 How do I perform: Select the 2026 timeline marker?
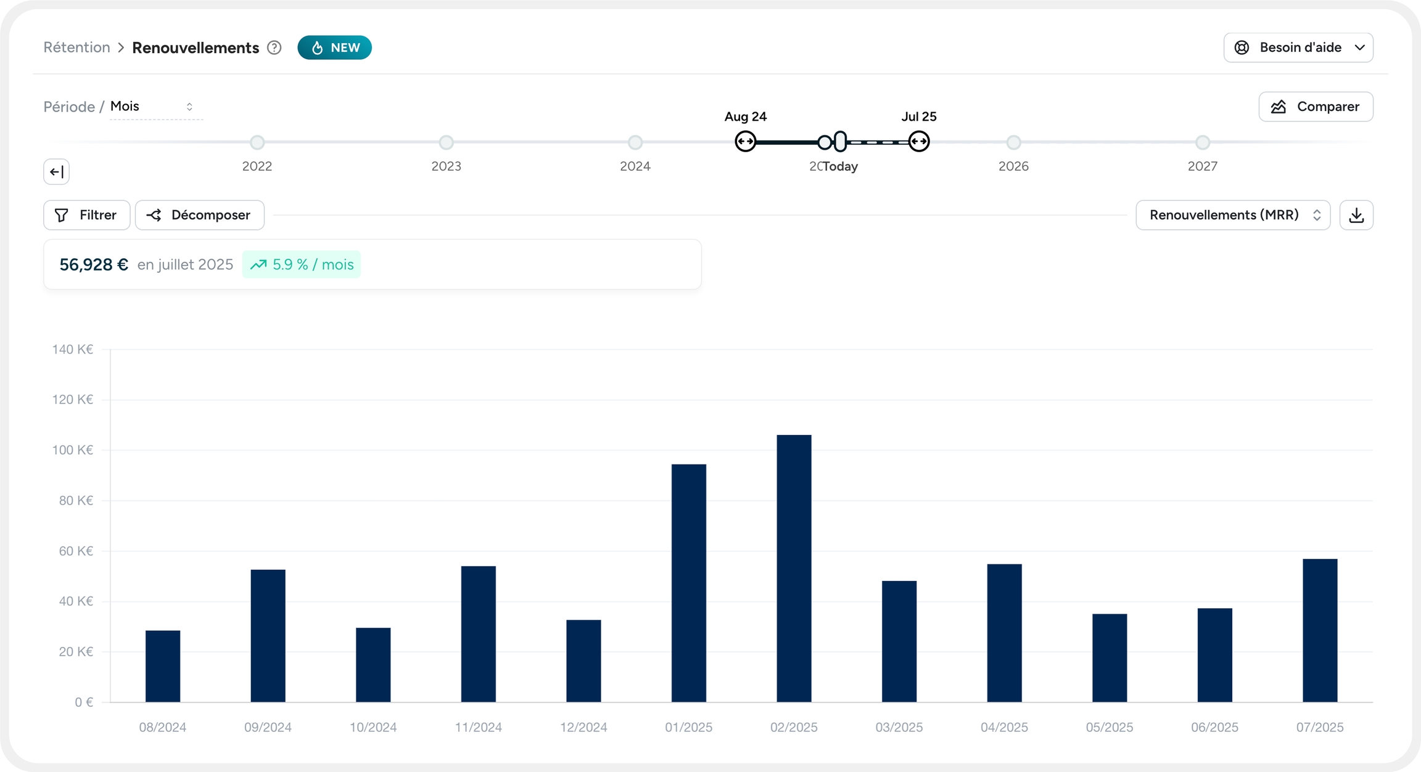point(1013,142)
